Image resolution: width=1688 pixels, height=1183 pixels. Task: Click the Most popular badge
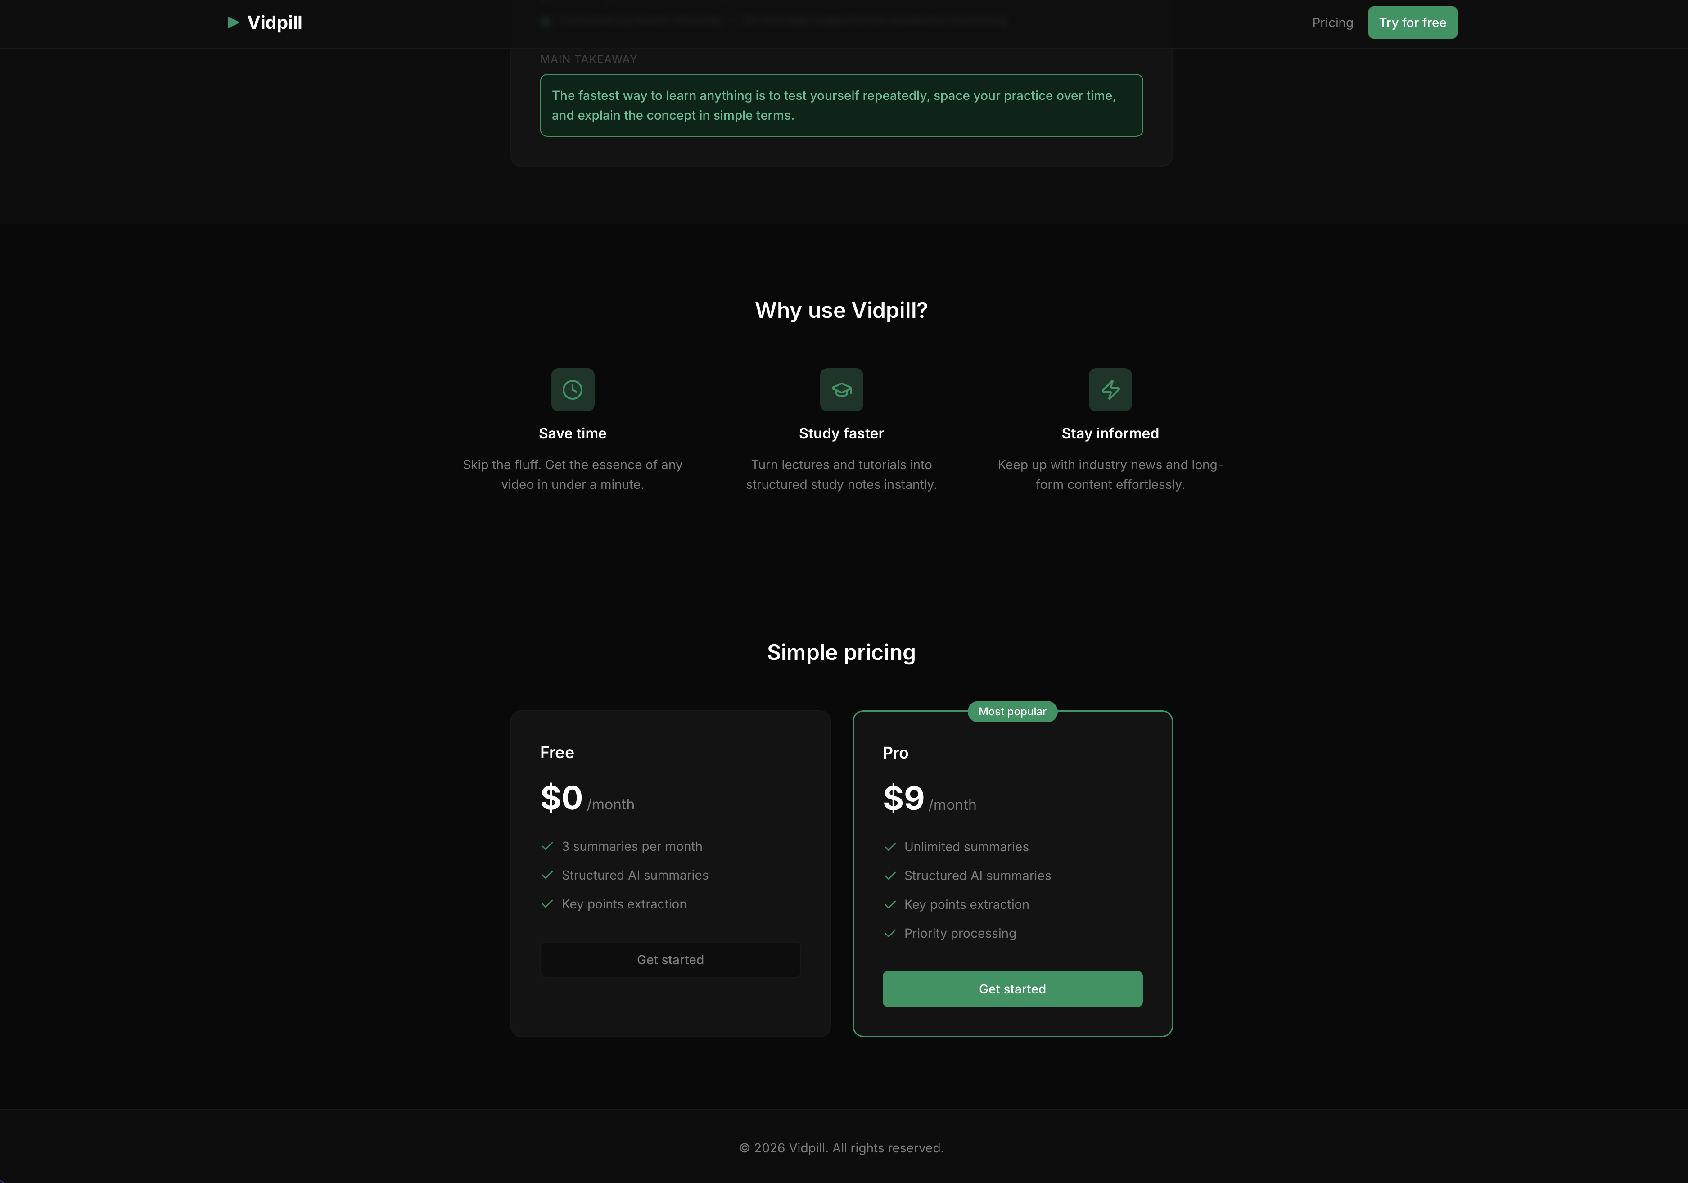point(1012,712)
